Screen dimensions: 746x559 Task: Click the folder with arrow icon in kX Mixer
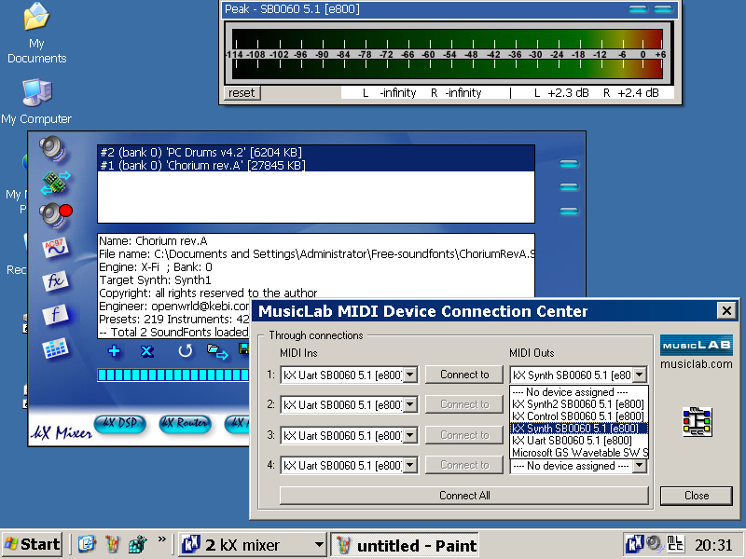(217, 351)
